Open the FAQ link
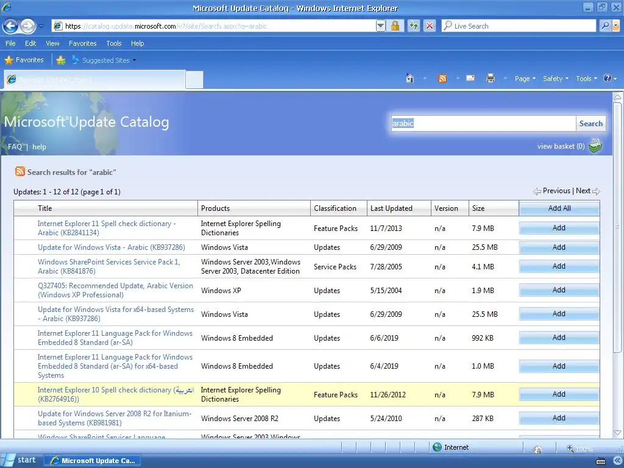Screen dimensions: 624x468 (15, 146)
